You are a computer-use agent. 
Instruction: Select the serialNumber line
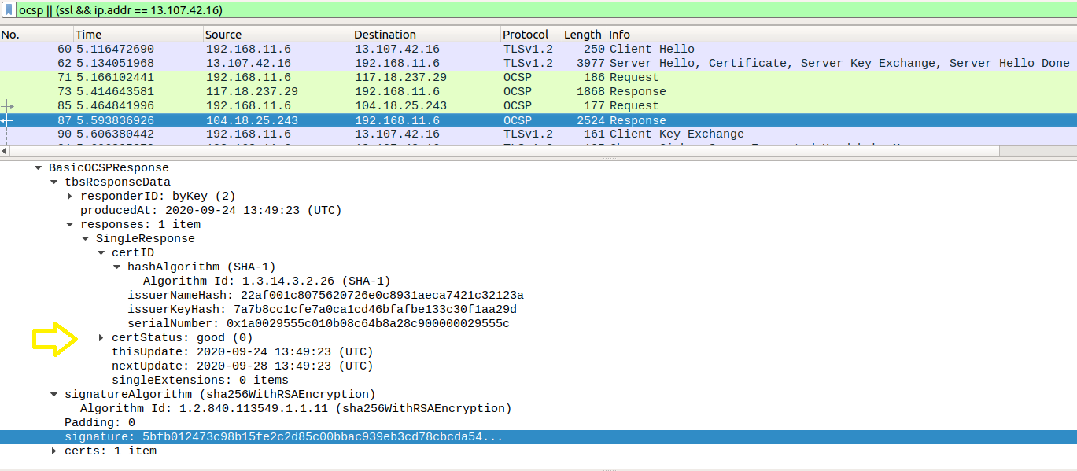(319, 323)
